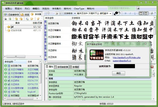The image size is (158, 107).
Task: Click the white background color ellipse
Action: click(x=118, y=14)
